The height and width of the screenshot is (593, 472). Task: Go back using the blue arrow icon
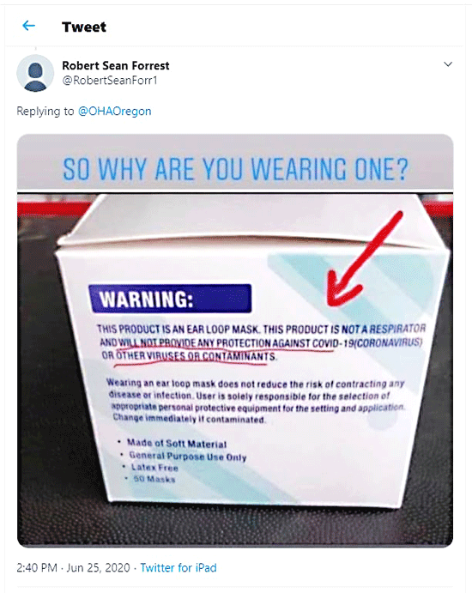(28, 26)
